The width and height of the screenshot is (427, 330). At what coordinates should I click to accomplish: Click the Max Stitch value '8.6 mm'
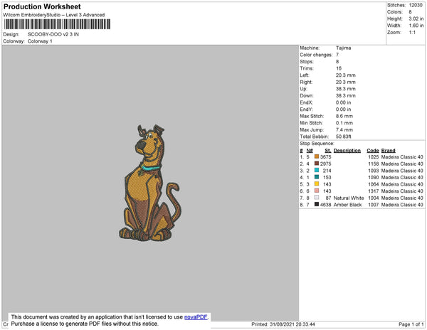coord(344,116)
